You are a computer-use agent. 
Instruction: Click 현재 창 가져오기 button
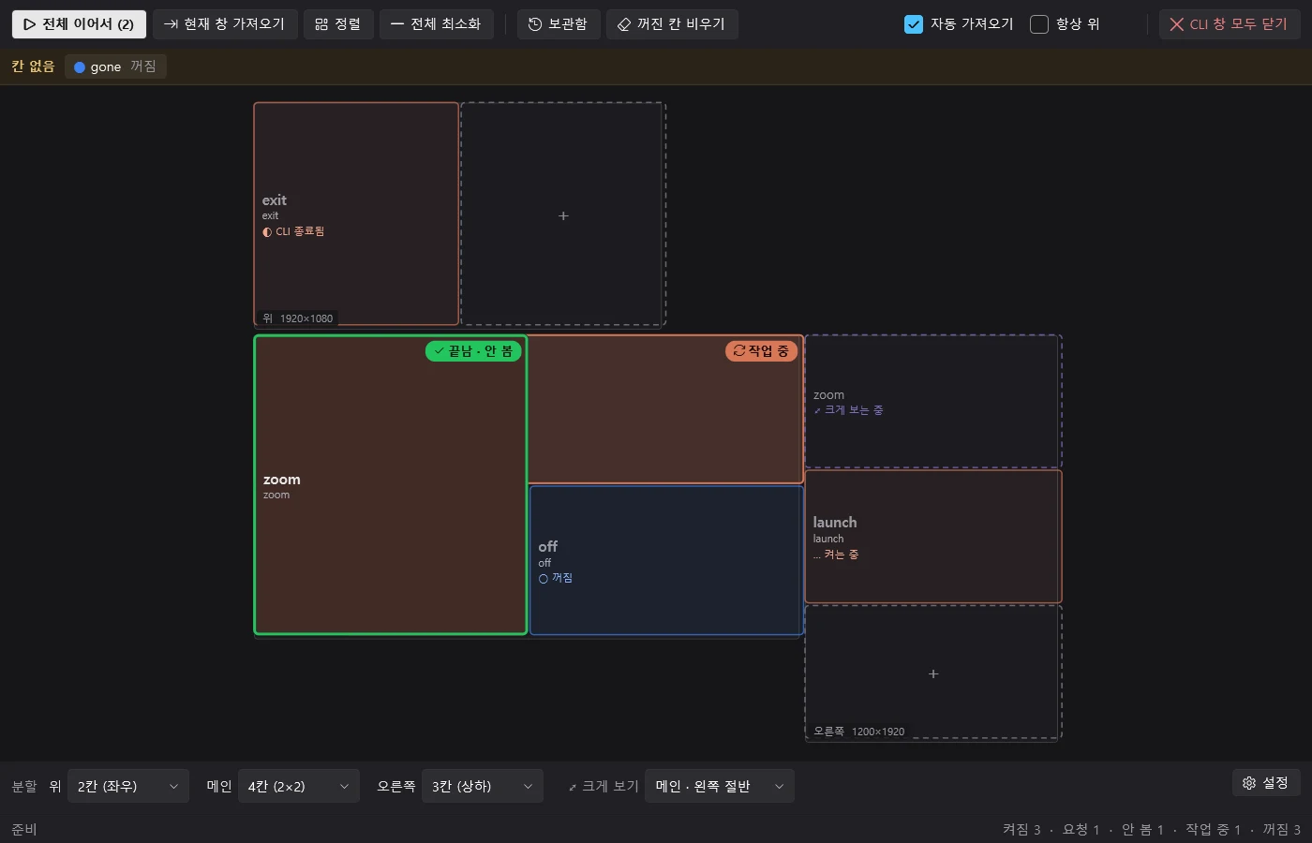pyautogui.click(x=225, y=24)
